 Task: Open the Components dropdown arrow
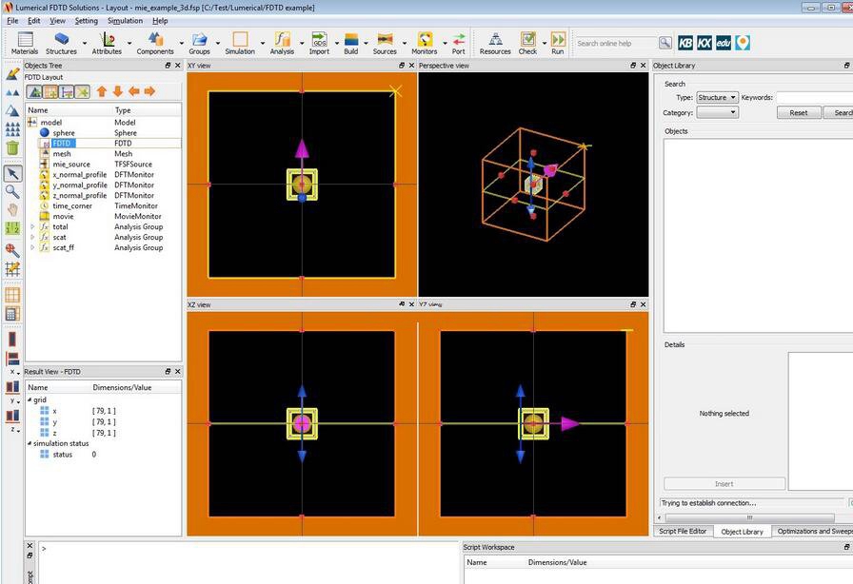click(181, 43)
